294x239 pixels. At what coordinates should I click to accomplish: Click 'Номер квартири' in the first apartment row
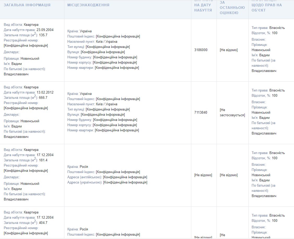[x=81, y=68]
